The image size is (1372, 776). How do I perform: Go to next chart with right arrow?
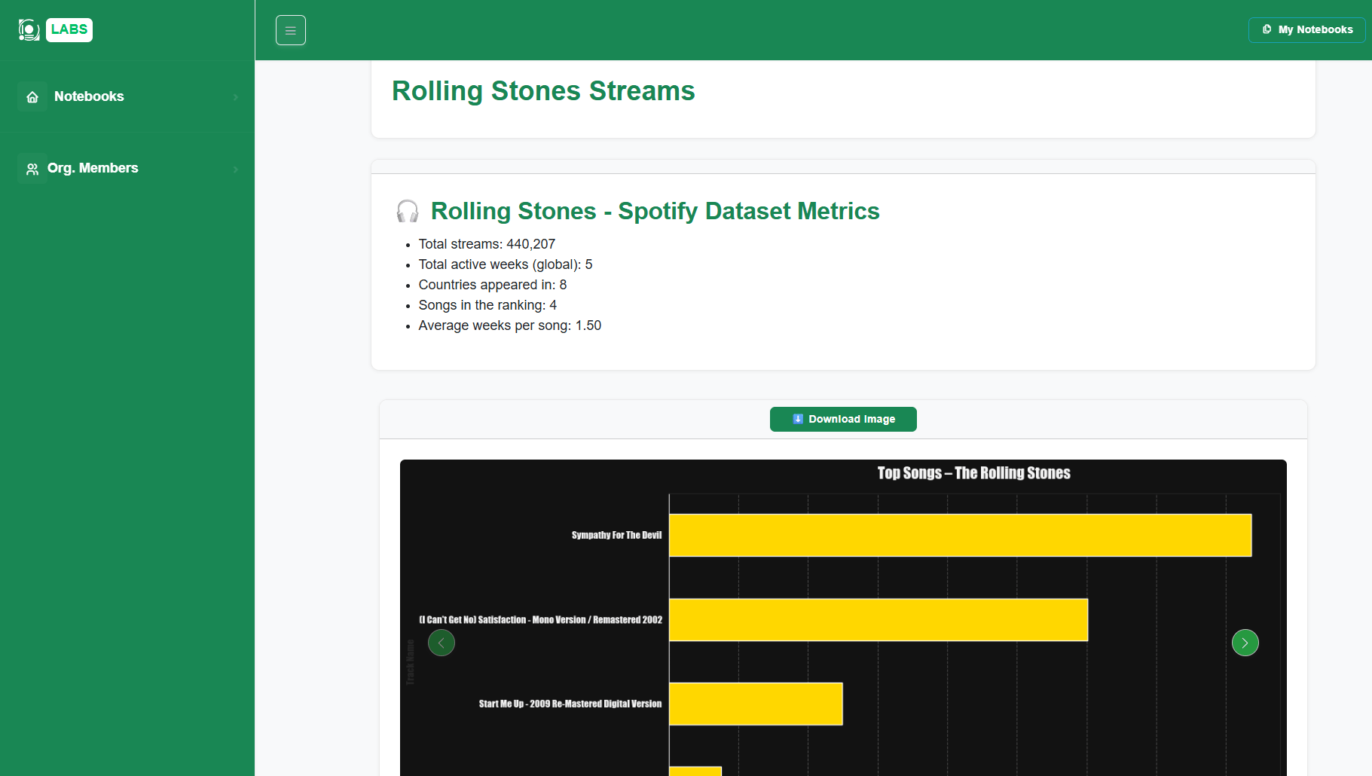[x=1245, y=643]
